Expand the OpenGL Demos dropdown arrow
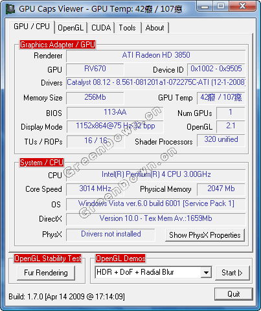The image size is (261, 311). coord(206,272)
